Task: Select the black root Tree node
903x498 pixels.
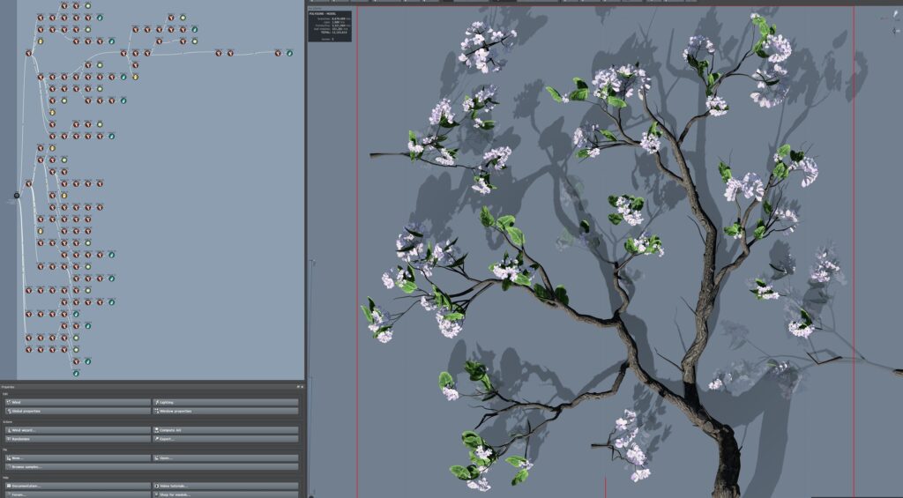Action: tap(17, 196)
